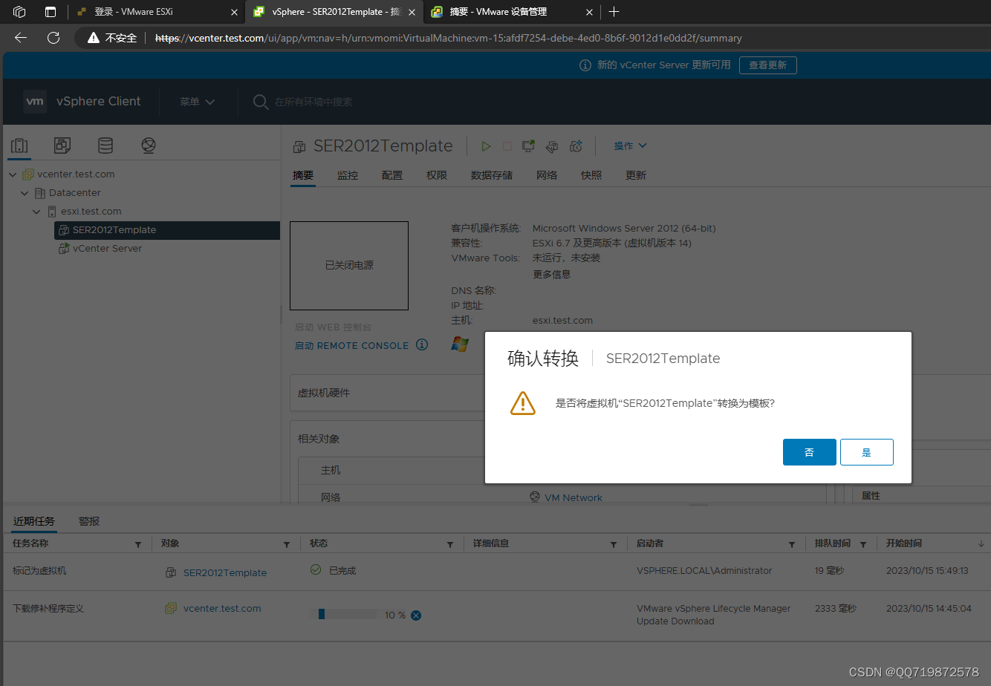The width and height of the screenshot is (991, 686).
Task: Open the 操作 actions dropdown
Action: coord(630,146)
